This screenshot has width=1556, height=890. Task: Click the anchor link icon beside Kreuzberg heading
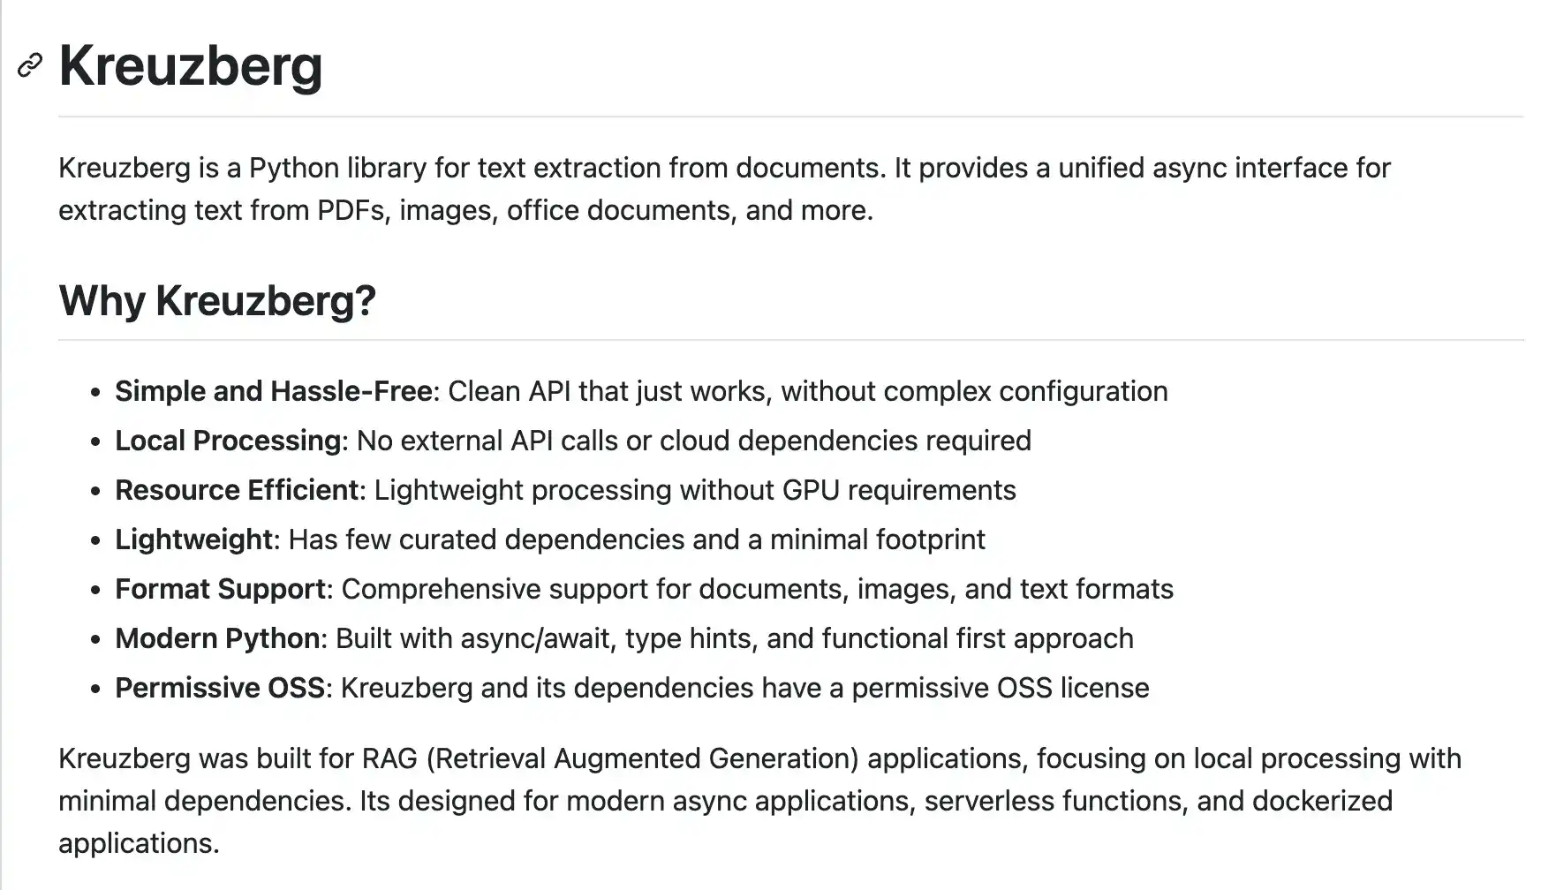30,66
